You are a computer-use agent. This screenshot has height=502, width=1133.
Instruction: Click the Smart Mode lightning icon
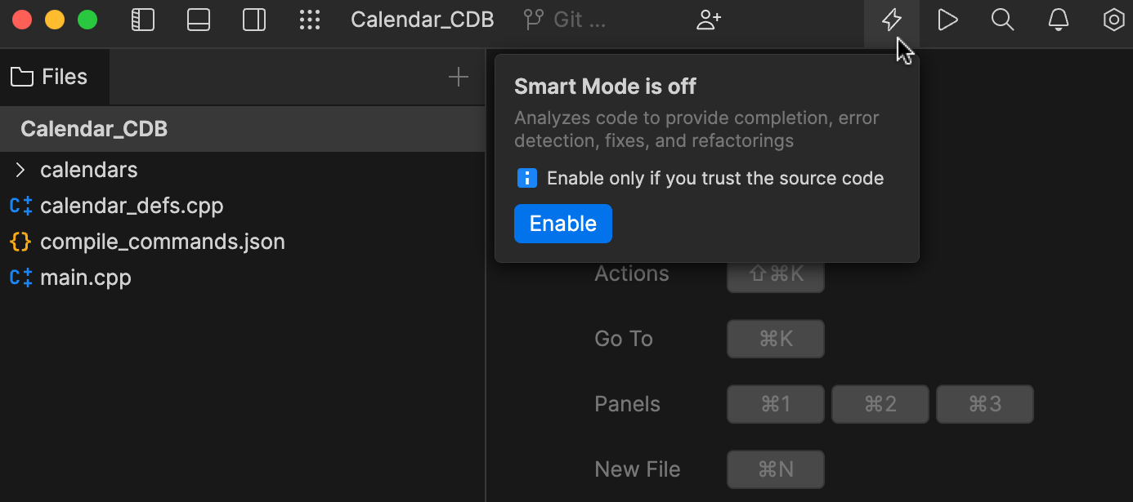(891, 20)
